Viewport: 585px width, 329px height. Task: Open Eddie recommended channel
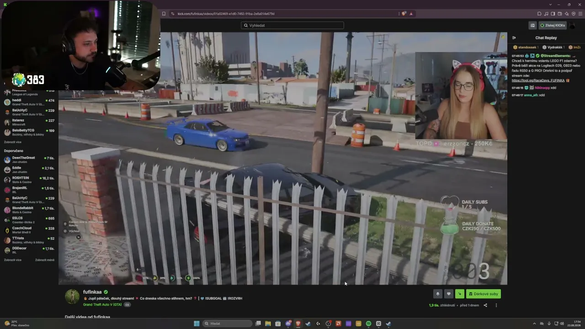coord(29,170)
